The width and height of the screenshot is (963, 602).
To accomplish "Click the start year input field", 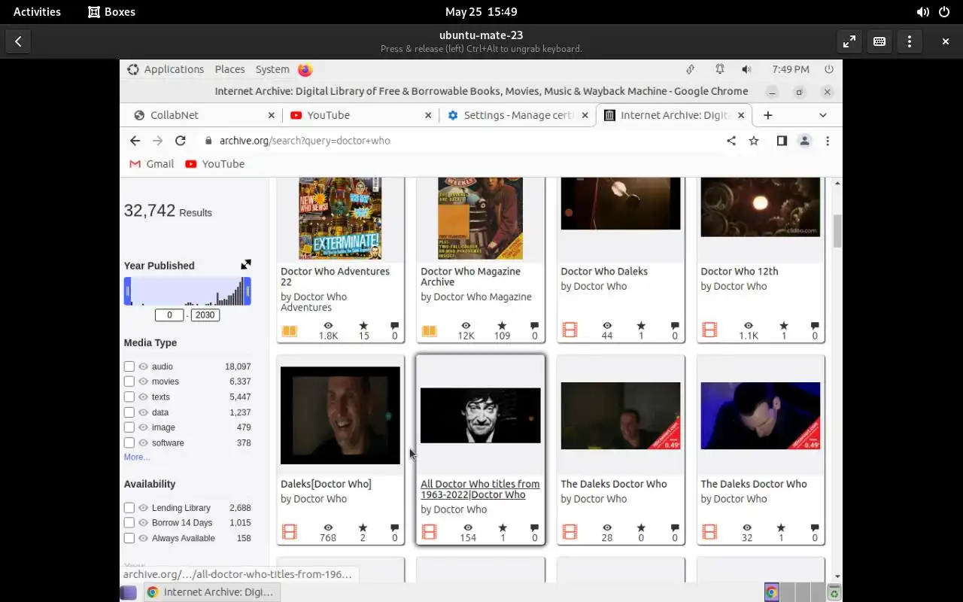I will (169, 315).
